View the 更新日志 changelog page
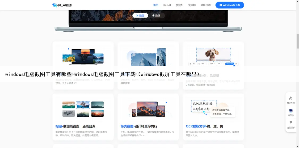The height and width of the screenshot is (148, 299). (205, 5)
